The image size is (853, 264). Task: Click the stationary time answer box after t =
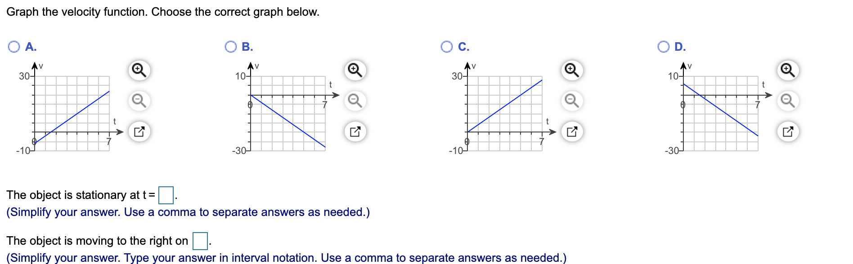tap(166, 194)
